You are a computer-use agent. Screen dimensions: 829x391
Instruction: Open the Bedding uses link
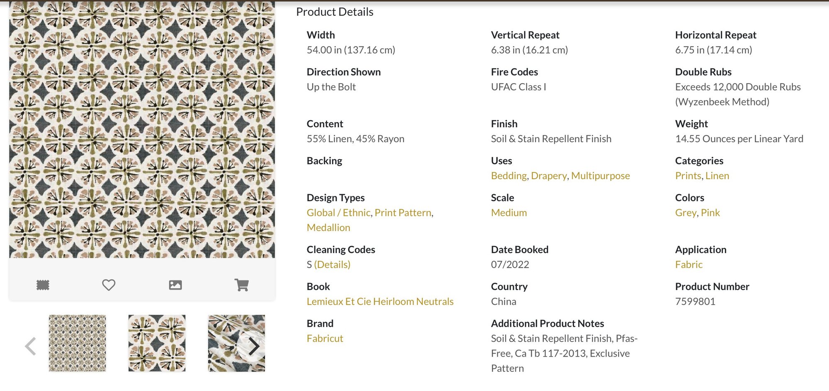(x=509, y=176)
